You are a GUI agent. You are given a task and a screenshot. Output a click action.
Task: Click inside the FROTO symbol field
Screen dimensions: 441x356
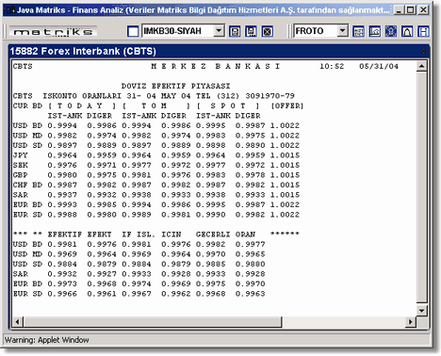click(316, 31)
